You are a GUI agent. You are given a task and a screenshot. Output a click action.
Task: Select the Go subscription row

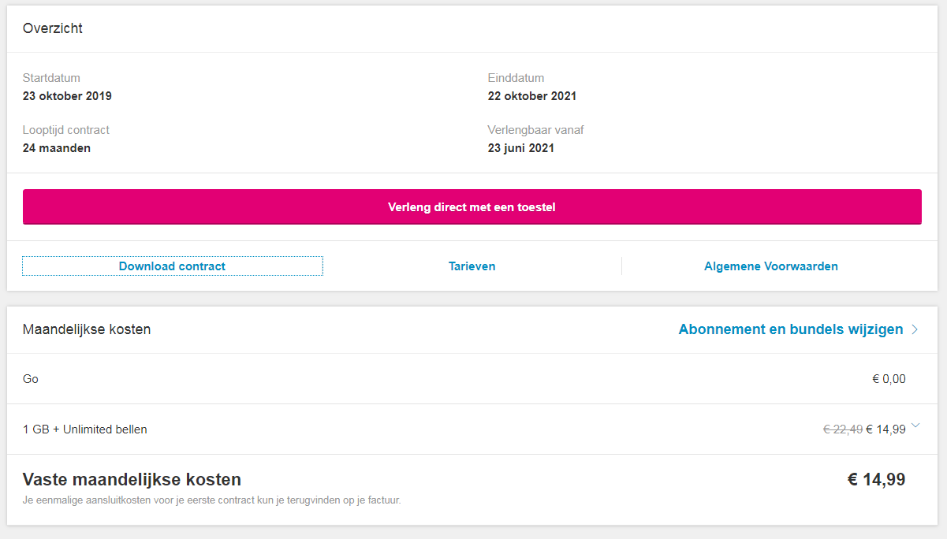31,379
